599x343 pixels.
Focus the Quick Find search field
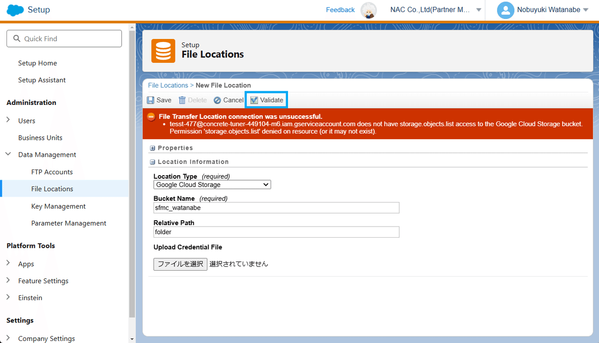point(64,38)
